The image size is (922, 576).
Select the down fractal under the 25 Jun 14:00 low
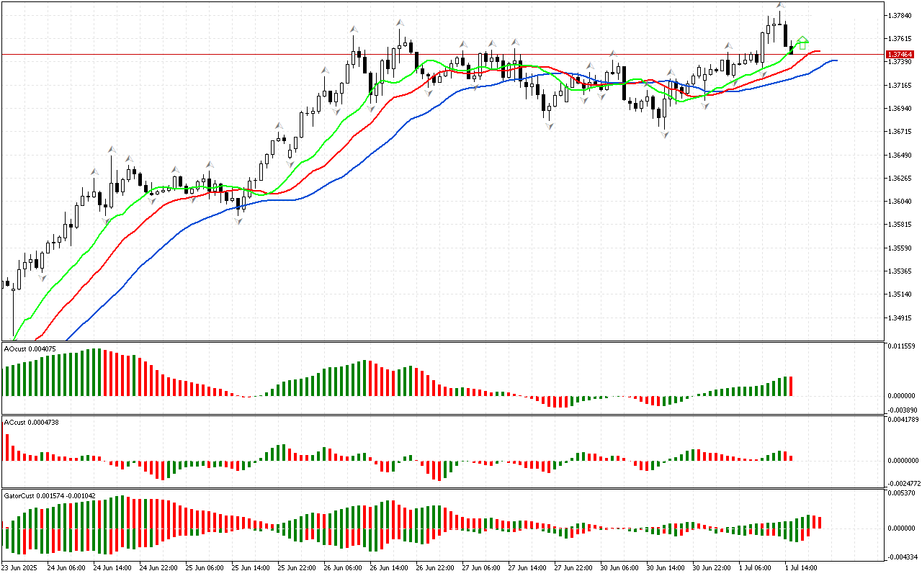pos(238,221)
